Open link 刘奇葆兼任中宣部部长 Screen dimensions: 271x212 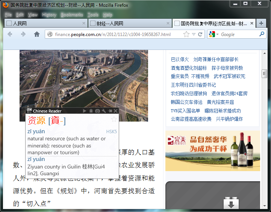tap(216, 60)
